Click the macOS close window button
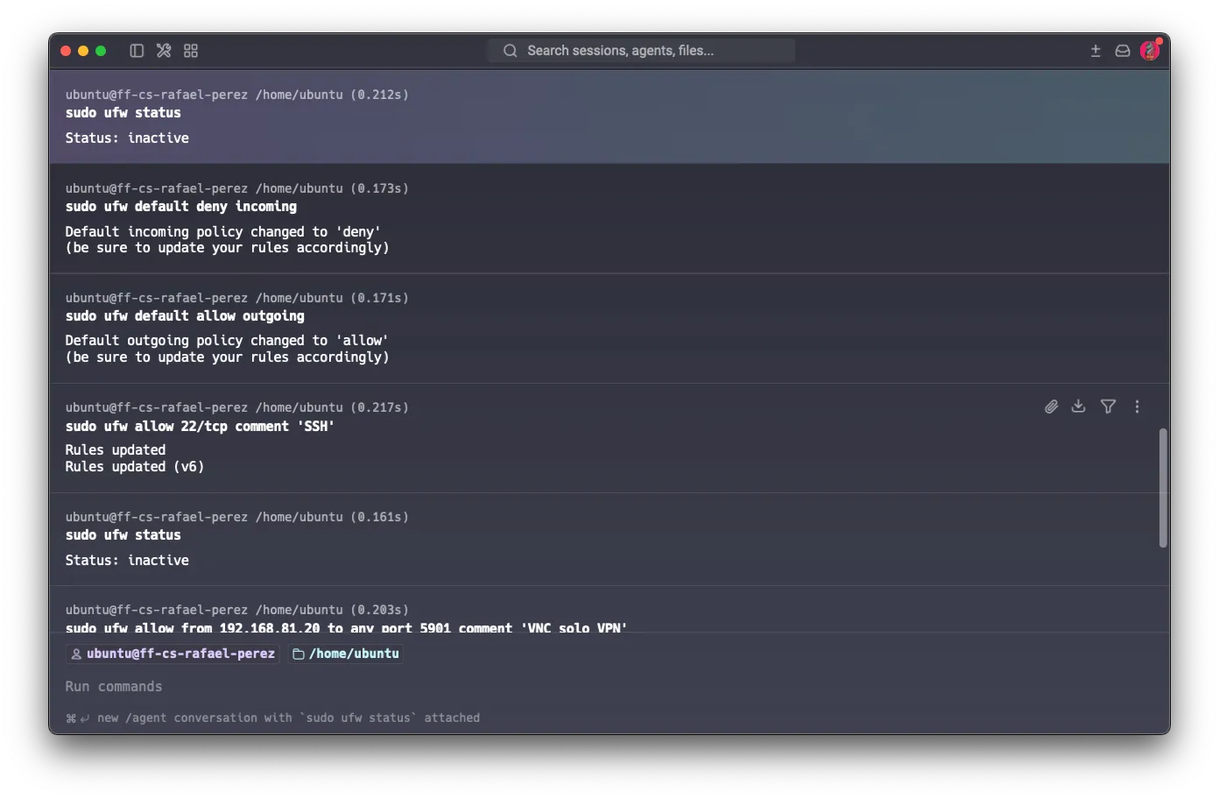Screen dimensions: 1219x799 click(x=66, y=51)
